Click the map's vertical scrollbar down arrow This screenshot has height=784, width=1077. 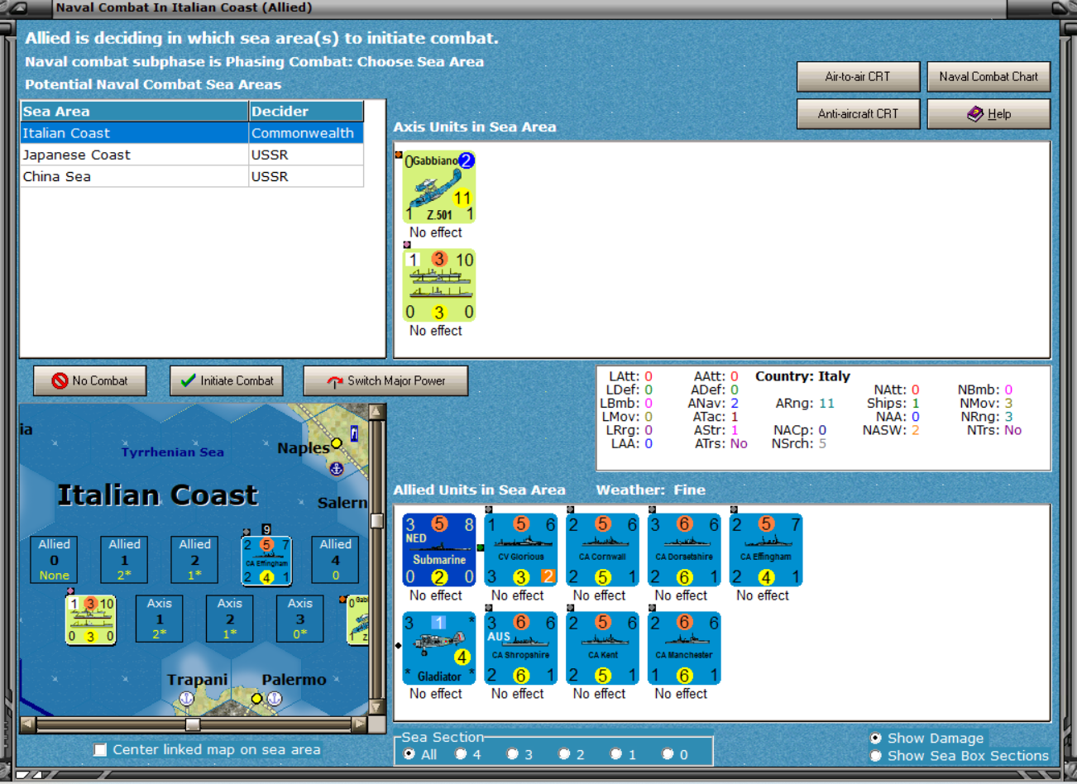(376, 708)
